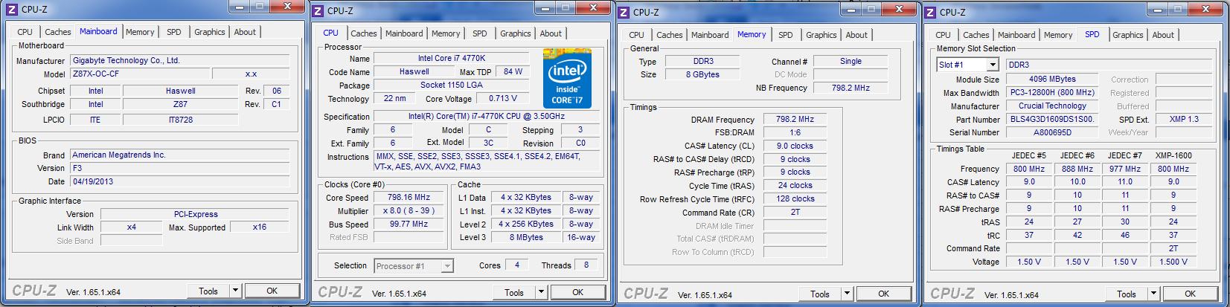Viewport: 1230px width, 307px height.
Task: Expand Tools dropdown arrow in SPD window
Action: [x=1153, y=294]
